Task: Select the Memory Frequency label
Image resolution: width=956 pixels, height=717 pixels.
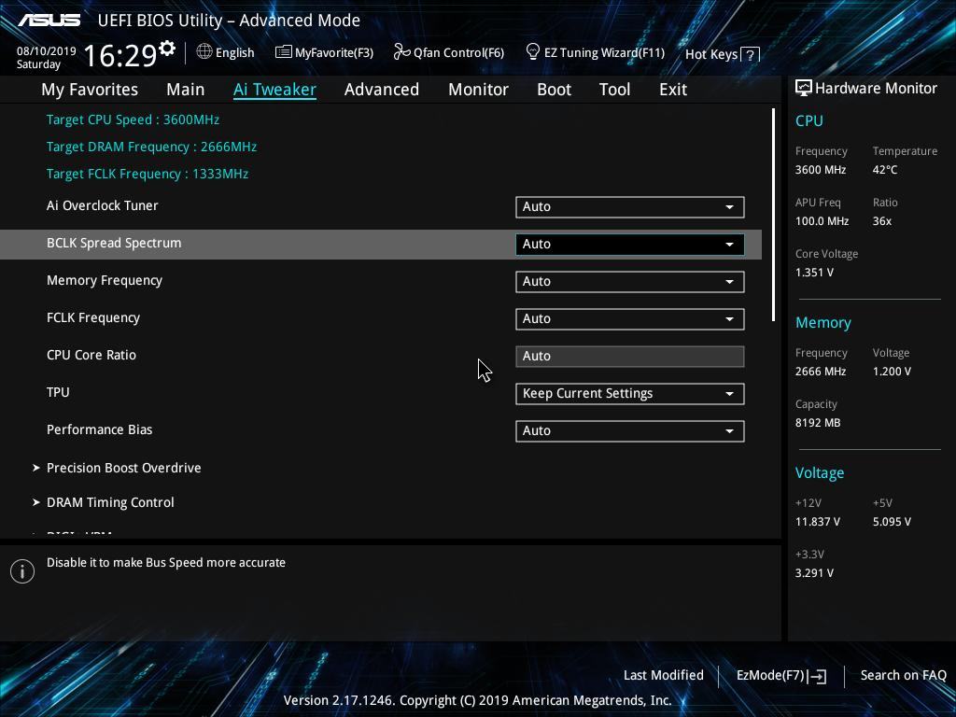Action: 105,280
